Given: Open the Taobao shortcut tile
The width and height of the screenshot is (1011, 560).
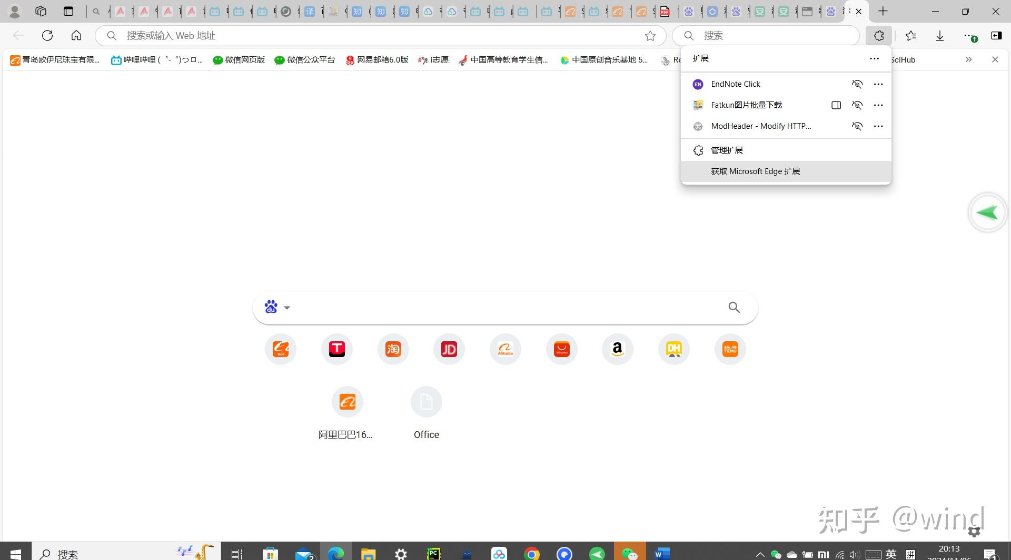Looking at the screenshot, I should point(393,349).
